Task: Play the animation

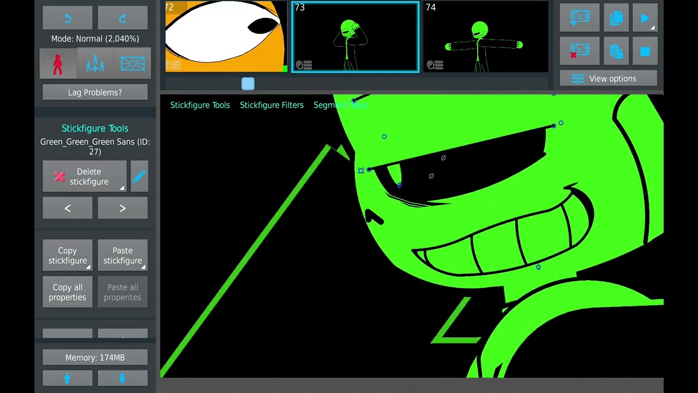Action: click(645, 18)
